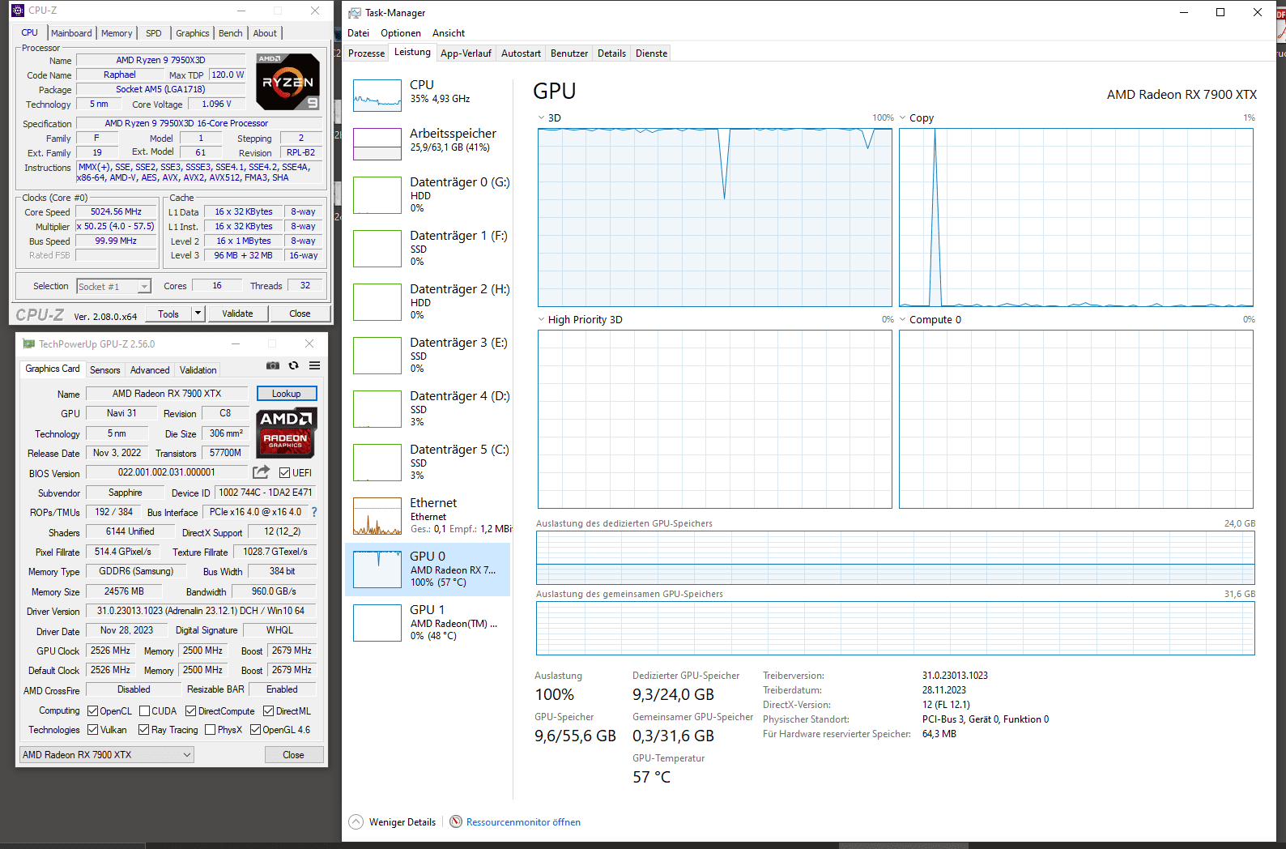The image size is (1286, 849).
Task: Toggle the DirectML checkbox
Action: (268, 711)
